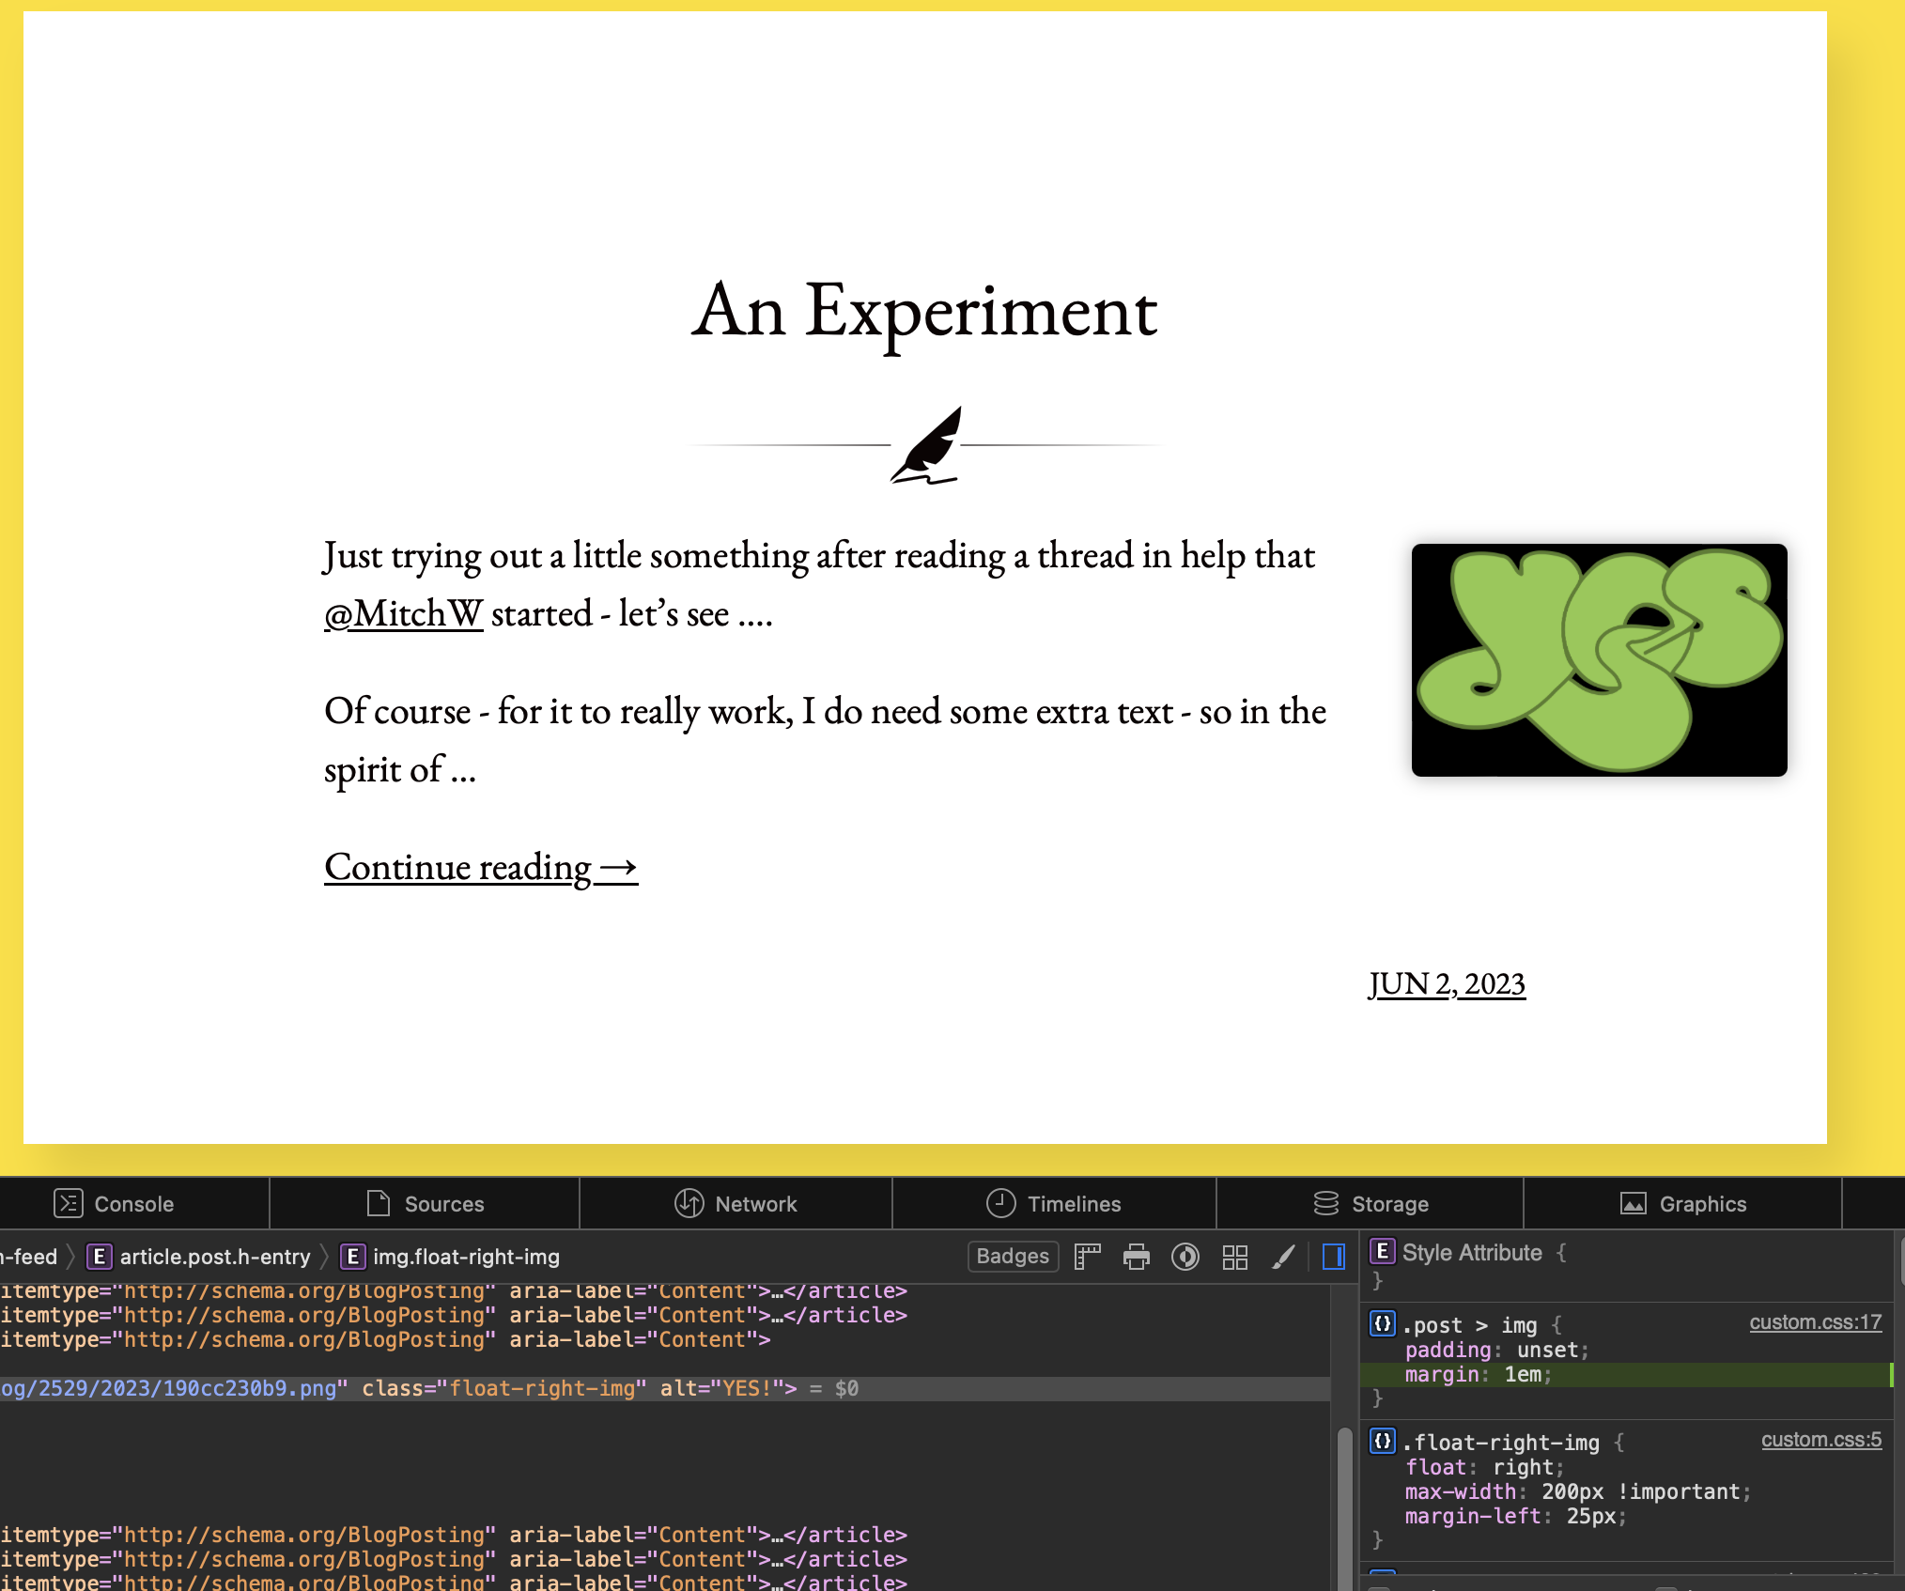Open the custom.css:5 source link
The height and width of the screenshot is (1591, 1905).
(x=1821, y=1440)
